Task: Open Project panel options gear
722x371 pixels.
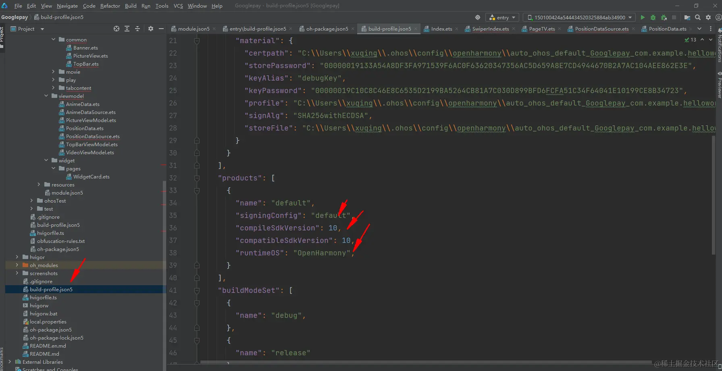Action: click(x=151, y=29)
